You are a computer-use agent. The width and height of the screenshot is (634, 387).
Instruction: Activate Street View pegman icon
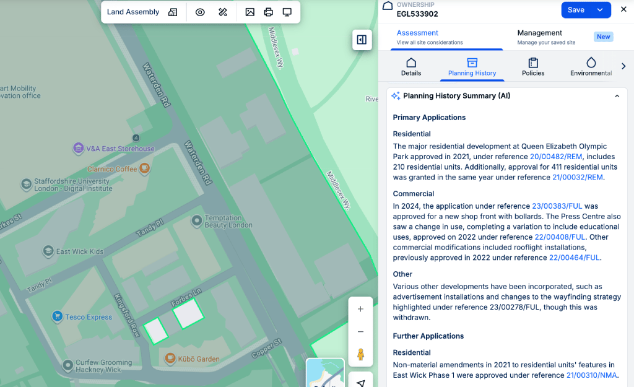click(360, 355)
